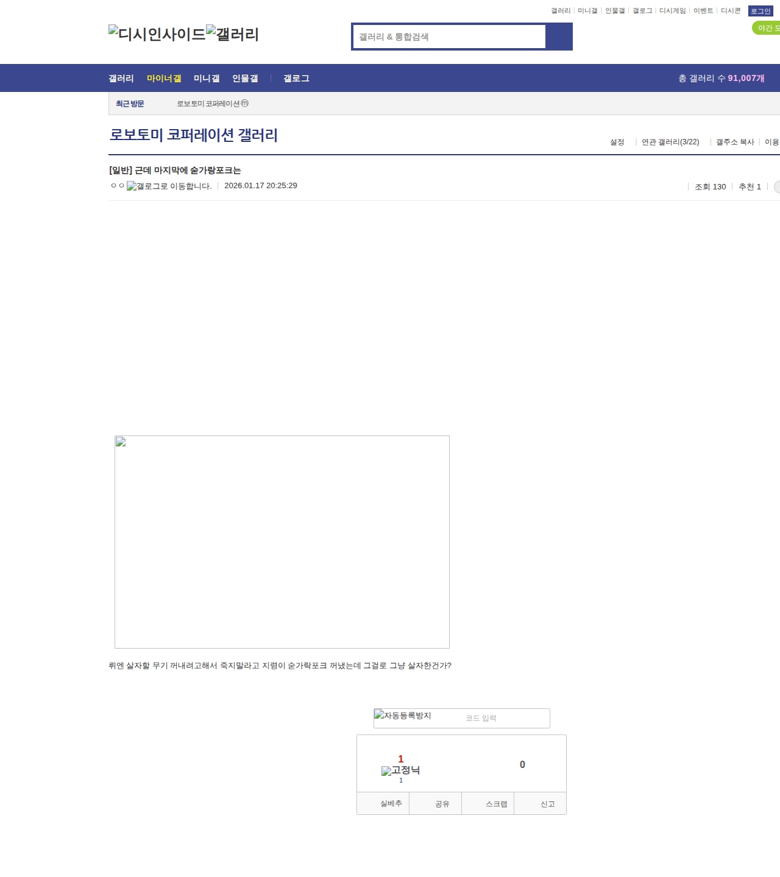This screenshot has height=877, width=780.
Task: Click the 갤러리 & 통합검색 search field
Action: point(450,37)
